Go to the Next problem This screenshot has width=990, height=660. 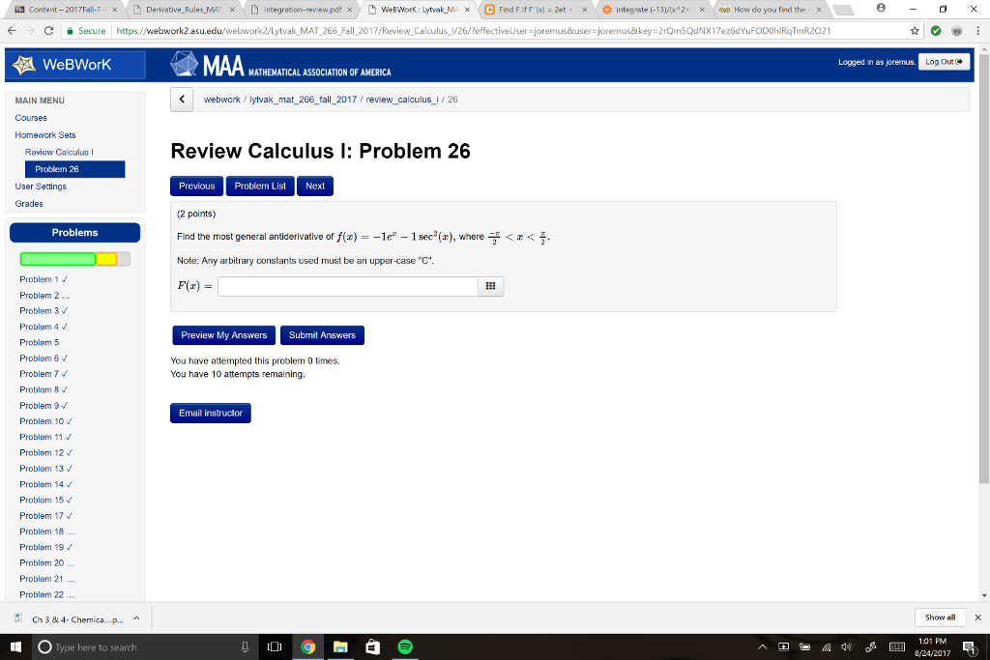pos(315,187)
